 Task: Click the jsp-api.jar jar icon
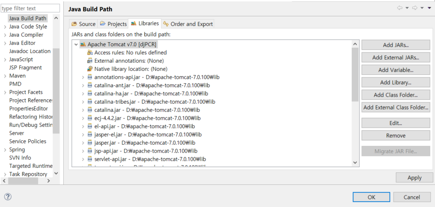pos(89,151)
